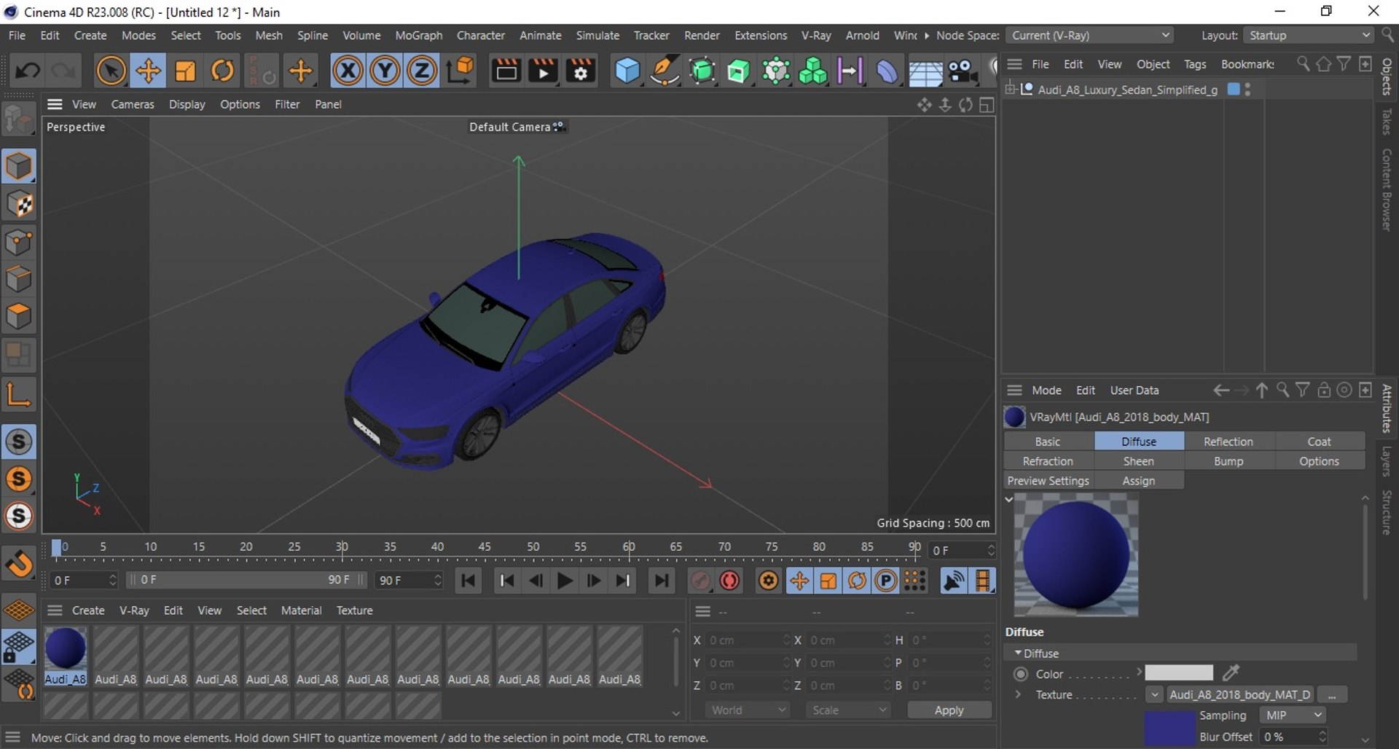This screenshot has height=749, width=1399.
Task: Switch to the Refraction tab
Action: (1048, 461)
